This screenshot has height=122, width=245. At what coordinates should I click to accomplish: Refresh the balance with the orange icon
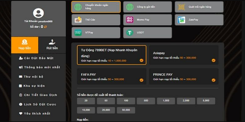pyautogui.click(x=45, y=27)
